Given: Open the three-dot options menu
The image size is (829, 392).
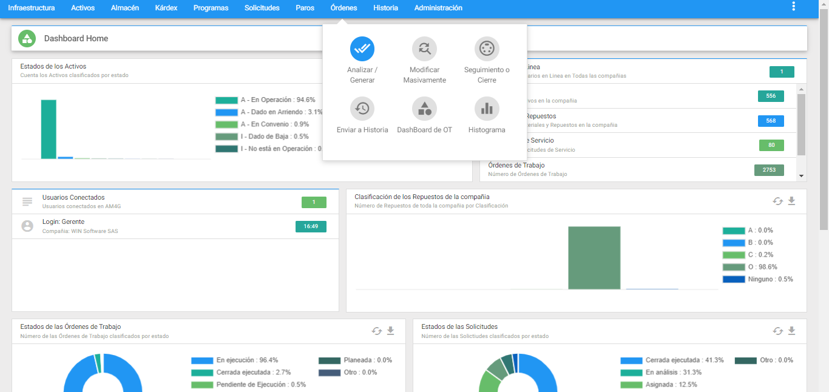Looking at the screenshot, I should pyautogui.click(x=793, y=7).
